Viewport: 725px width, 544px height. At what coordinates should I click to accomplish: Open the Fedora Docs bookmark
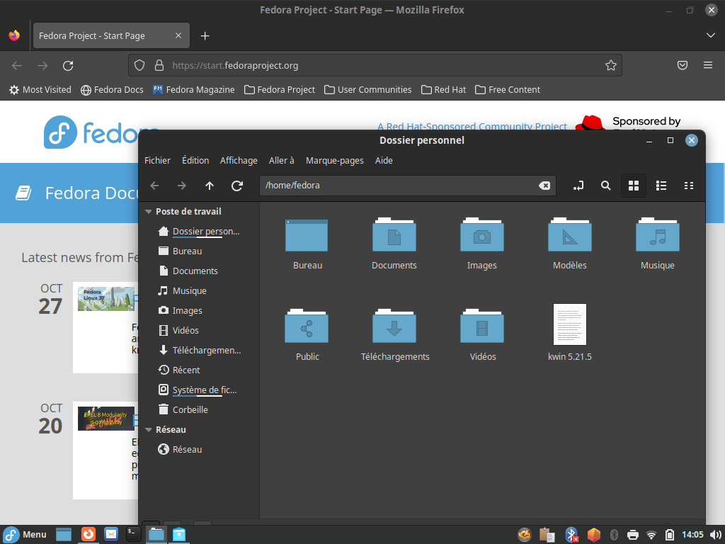point(112,90)
